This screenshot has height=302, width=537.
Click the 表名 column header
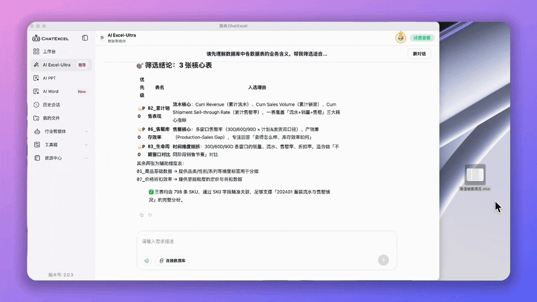pos(159,88)
